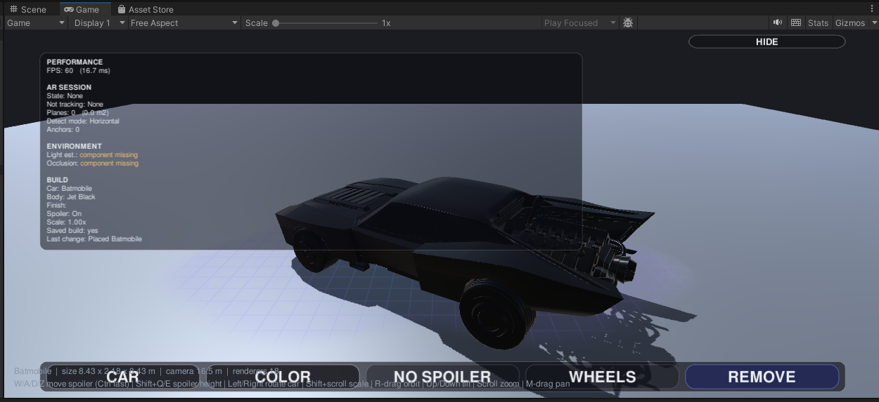The height and width of the screenshot is (402, 879).
Task: Open the Game view type dropdown
Action: [36, 23]
